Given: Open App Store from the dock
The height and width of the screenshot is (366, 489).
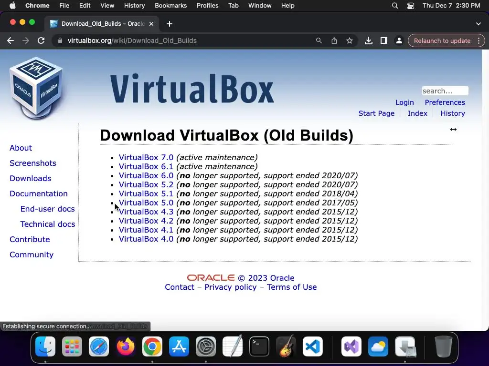Looking at the screenshot, I should pos(179,346).
